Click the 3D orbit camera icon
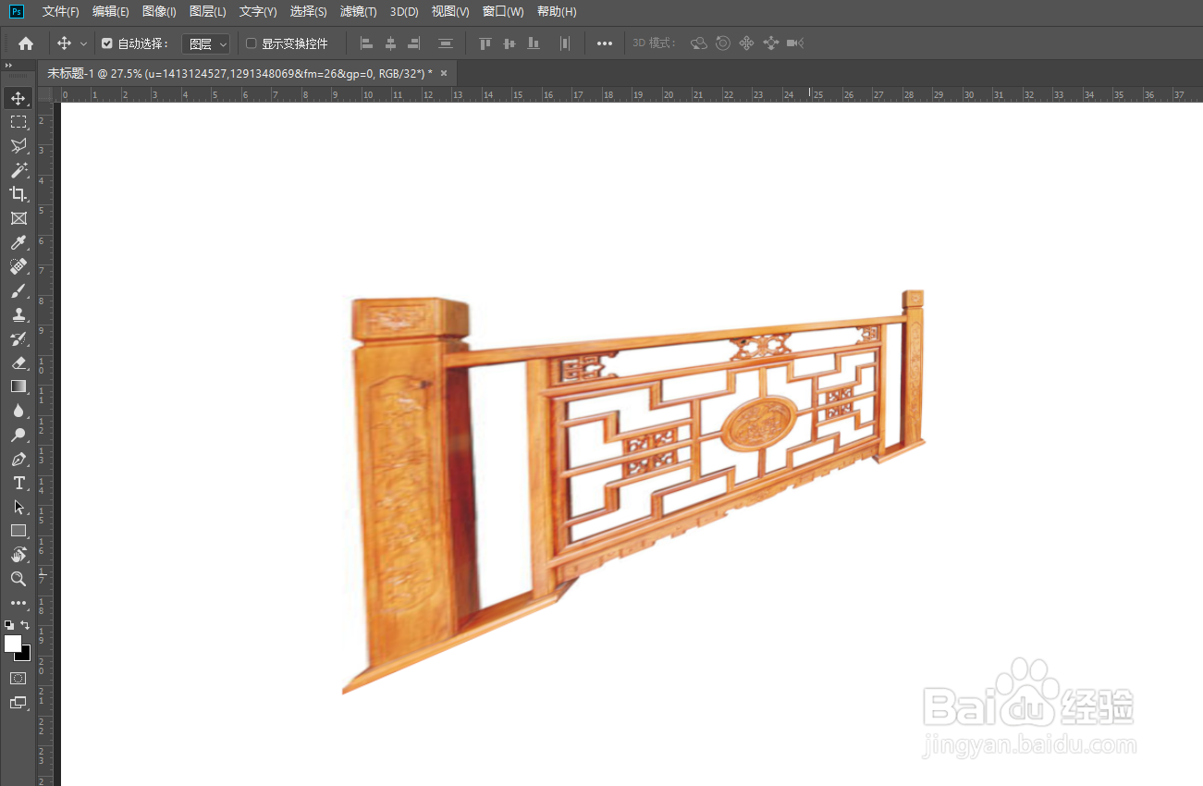1203x786 pixels. pos(699,43)
